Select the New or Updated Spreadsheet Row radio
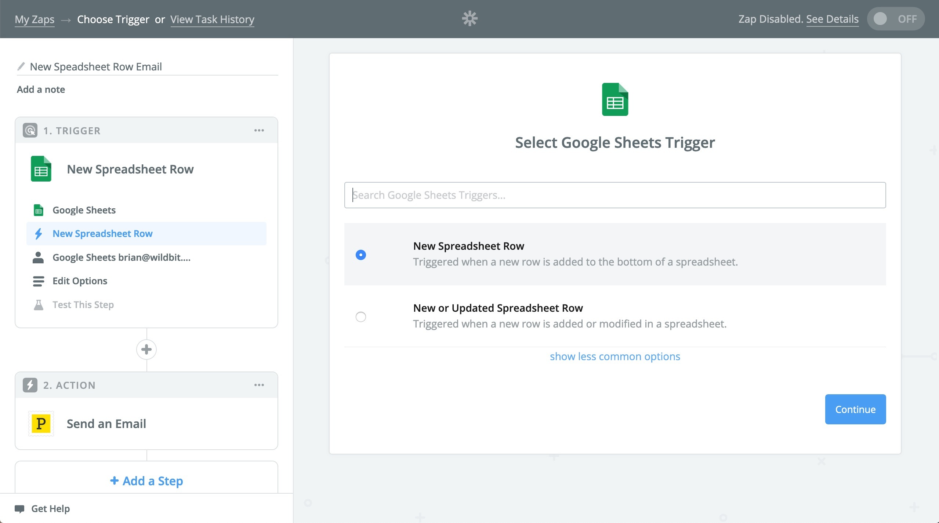Screen dimensions: 939x523 click(x=361, y=317)
